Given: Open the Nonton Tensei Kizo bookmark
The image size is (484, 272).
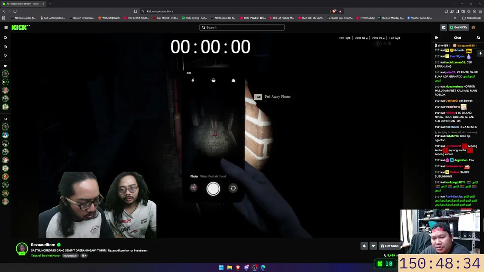Looking at the screenshot, I should coord(82,18).
